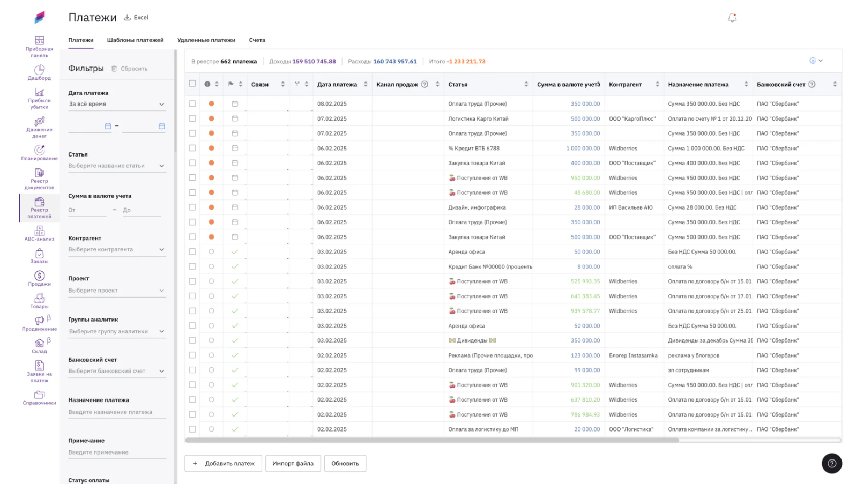Click the Добавить платеж button
Viewport: 856px width, 490px height.
224,464
